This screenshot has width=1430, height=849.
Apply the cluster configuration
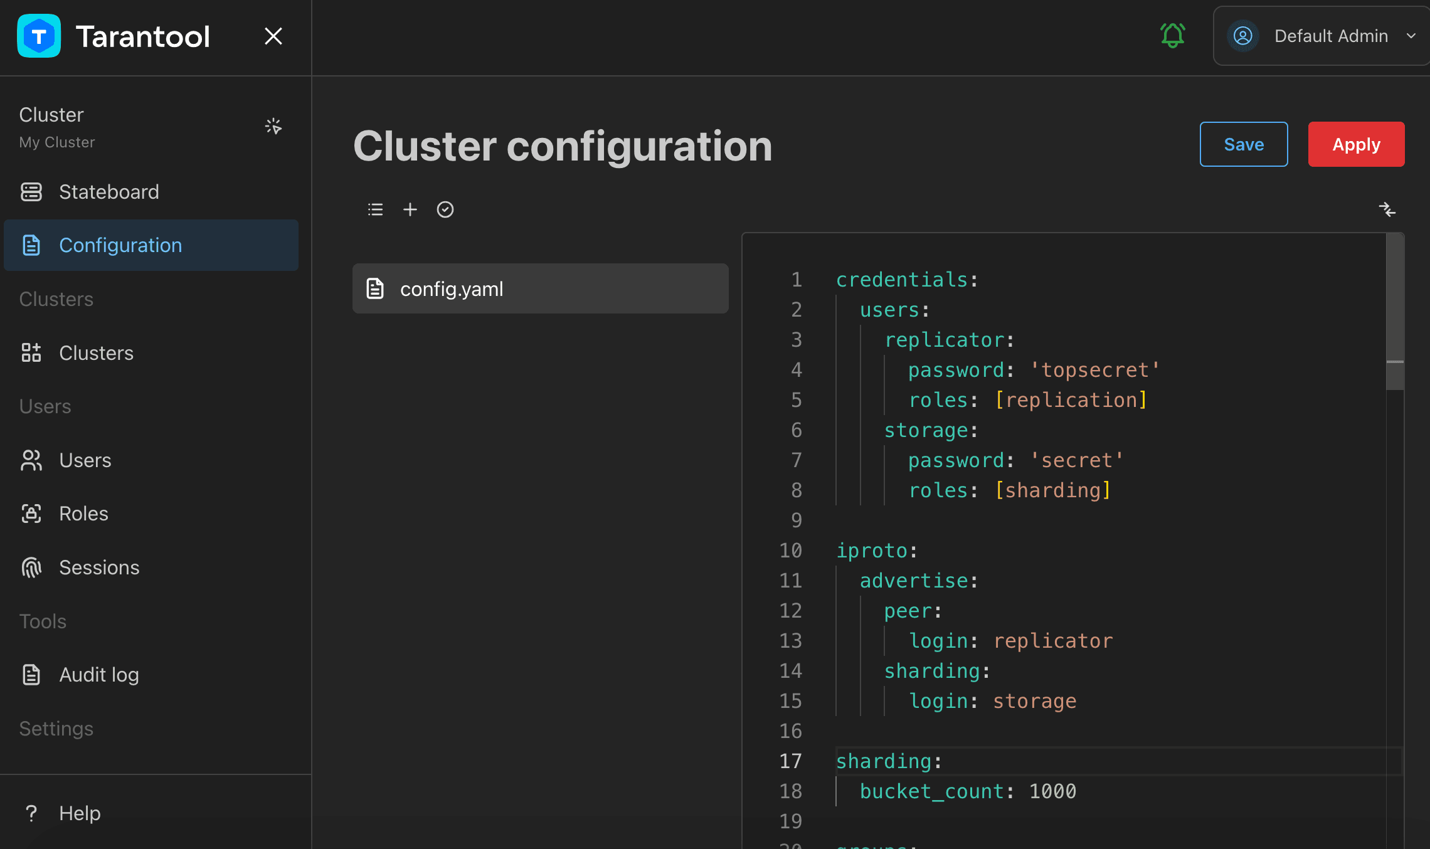1356,144
